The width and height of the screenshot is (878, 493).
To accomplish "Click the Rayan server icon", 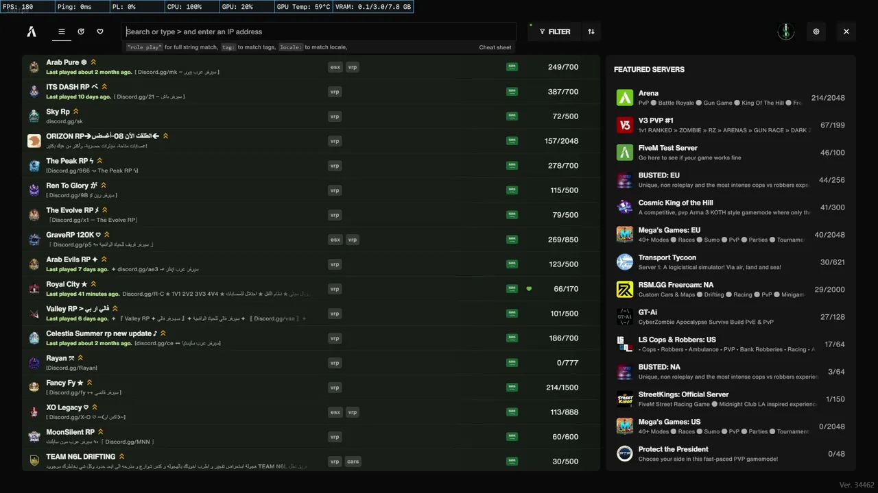I will tap(34, 363).
